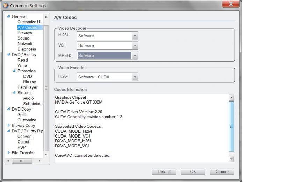Click 'CoreAVC : cannot be detected.' line
The height and width of the screenshot is (182, 290).
82,155
